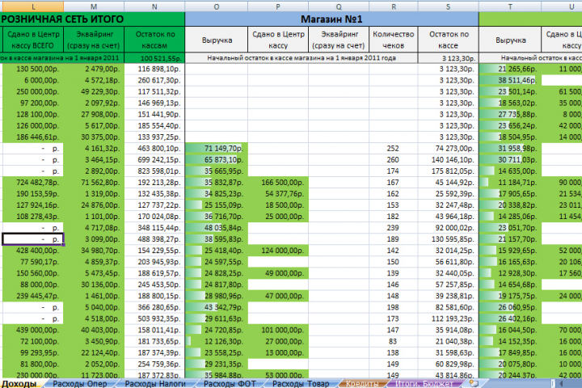Select column N header
This screenshot has height=388, width=582.
click(154, 6)
